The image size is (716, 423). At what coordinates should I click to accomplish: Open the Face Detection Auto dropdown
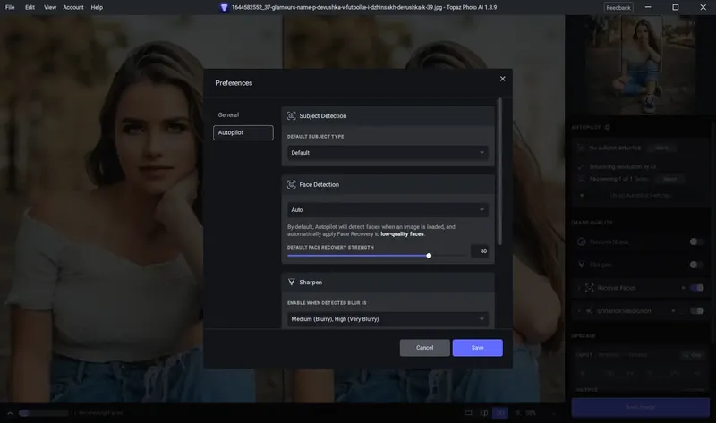388,210
